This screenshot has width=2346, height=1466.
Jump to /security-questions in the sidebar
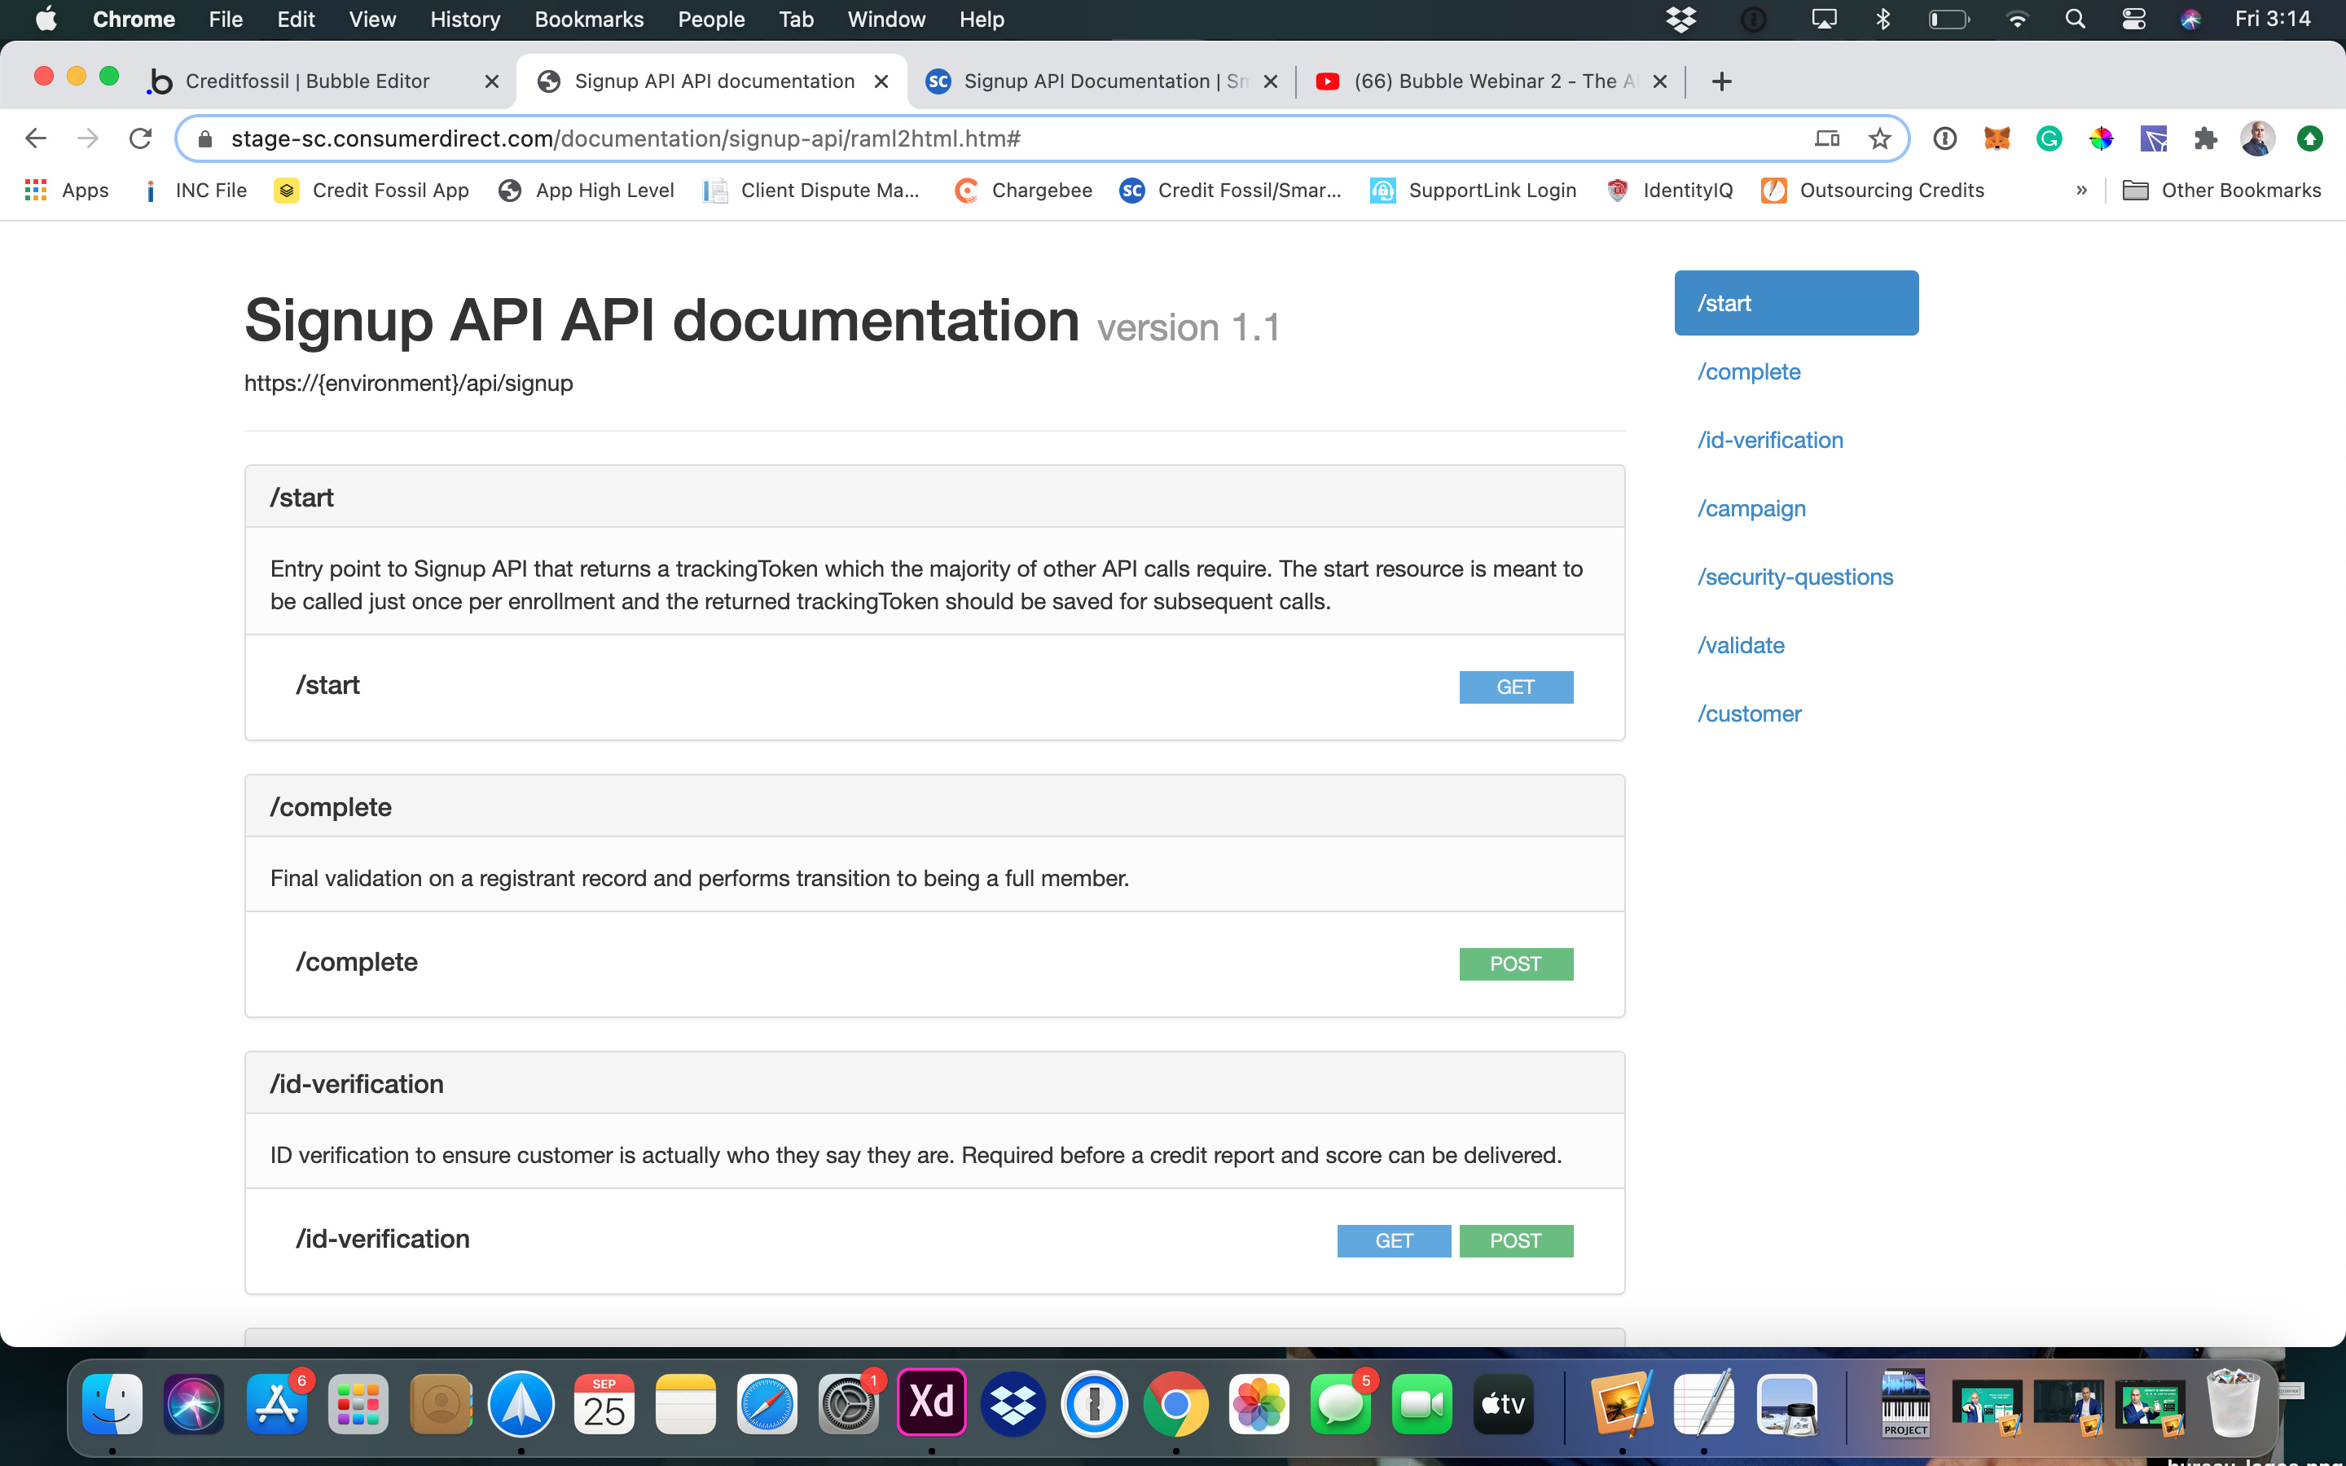point(1795,577)
